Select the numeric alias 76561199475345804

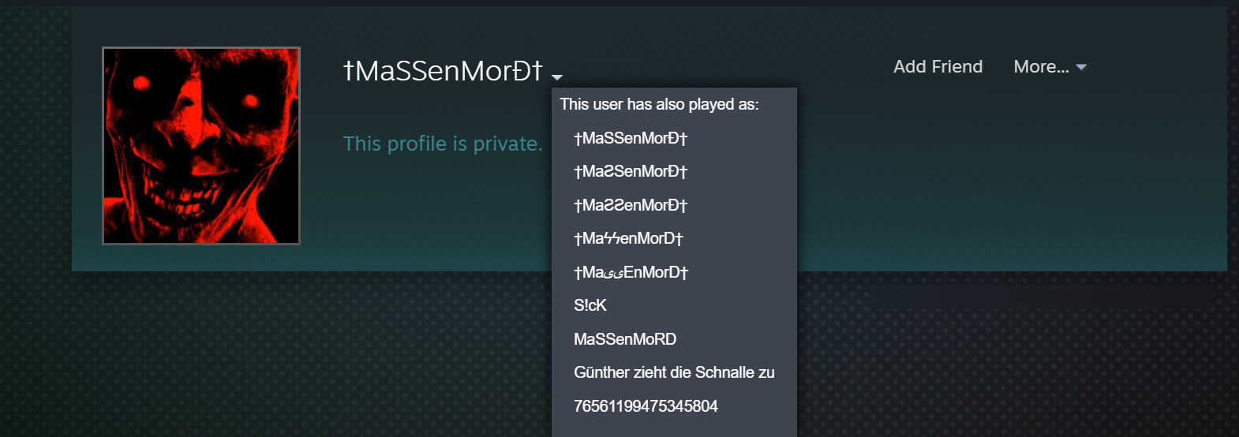pyautogui.click(x=646, y=406)
